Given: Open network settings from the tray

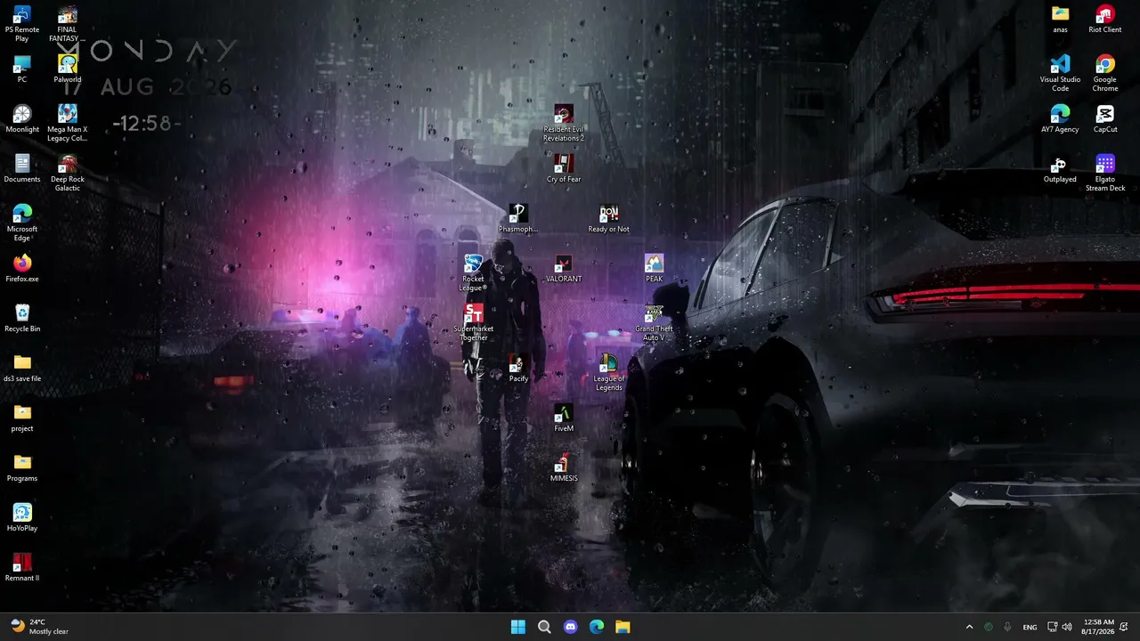Looking at the screenshot, I should click(x=1053, y=627).
